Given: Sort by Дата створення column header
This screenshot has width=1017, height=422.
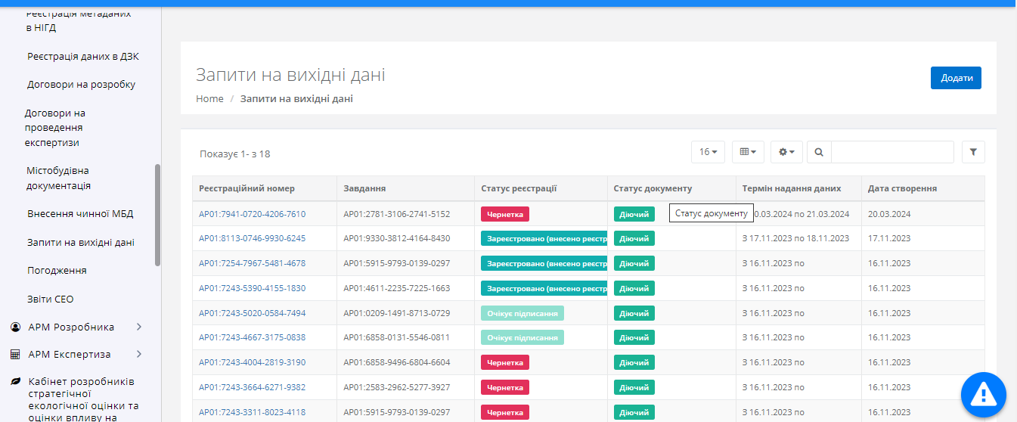Looking at the screenshot, I should [902, 188].
